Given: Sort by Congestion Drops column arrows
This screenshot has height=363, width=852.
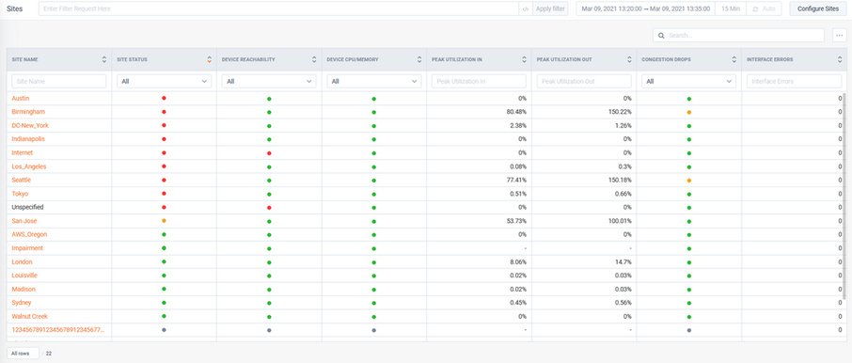Looking at the screenshot, I should (x=734, y=60).
